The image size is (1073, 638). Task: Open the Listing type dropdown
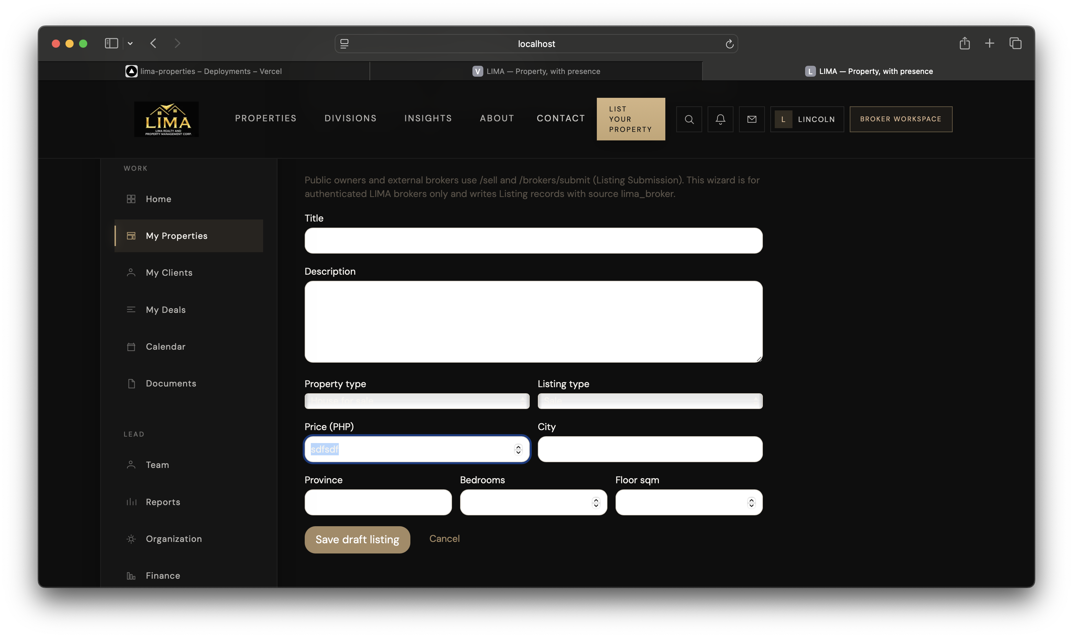point(650,401)
